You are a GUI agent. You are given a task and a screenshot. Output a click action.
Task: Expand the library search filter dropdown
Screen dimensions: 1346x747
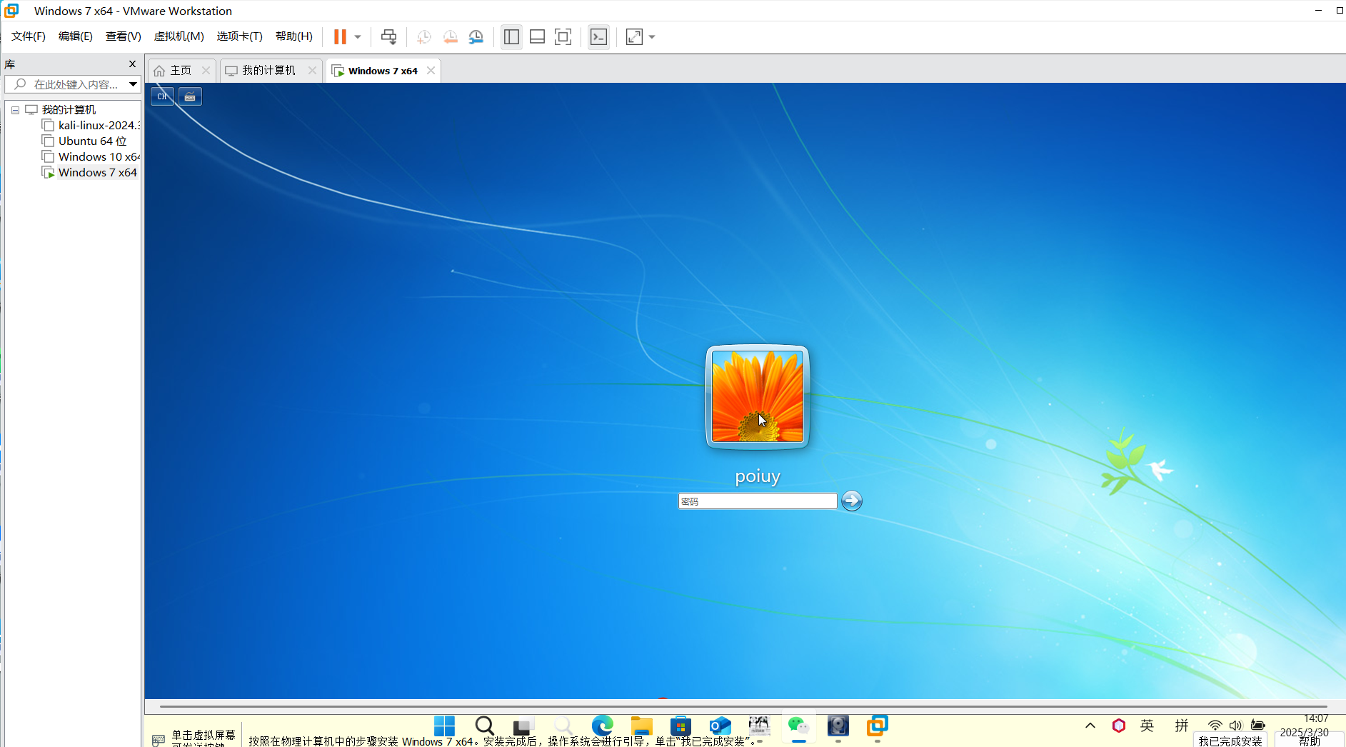(x=133, y=84)
